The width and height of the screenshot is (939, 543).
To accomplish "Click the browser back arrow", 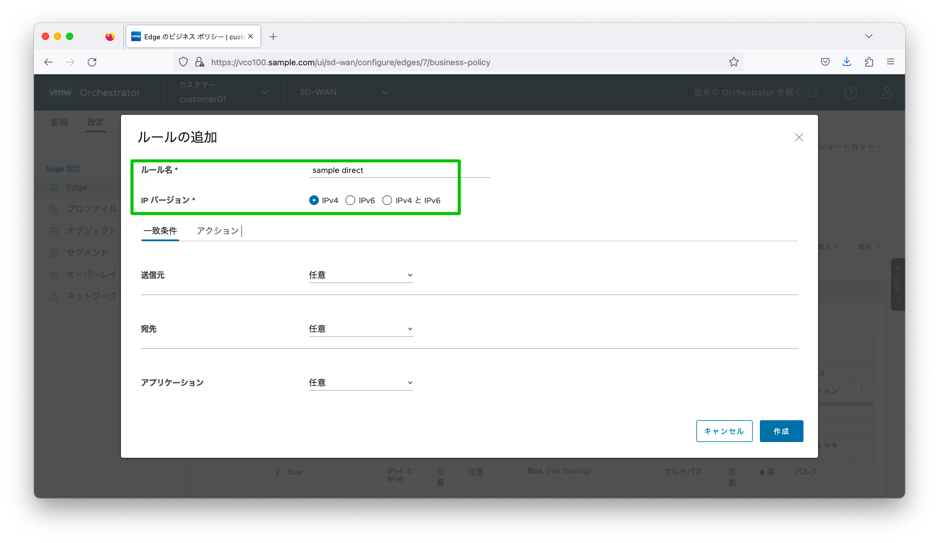I will coord(48,62).
